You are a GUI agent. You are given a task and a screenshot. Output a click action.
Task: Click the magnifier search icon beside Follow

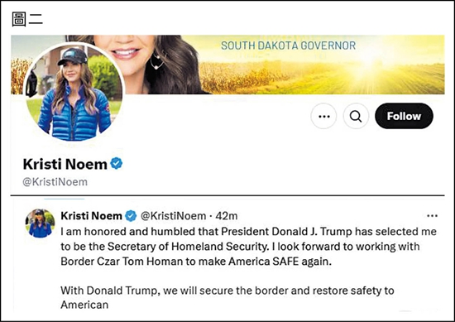coord(356,116)
